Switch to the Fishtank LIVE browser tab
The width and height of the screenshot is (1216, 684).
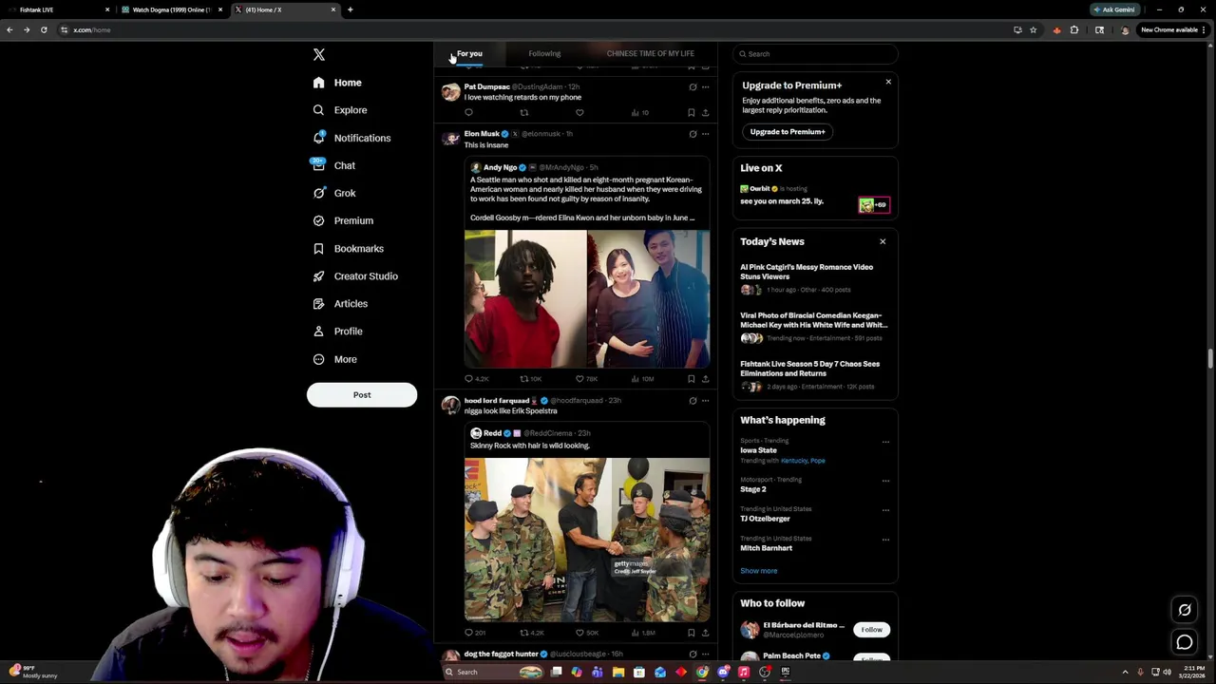point(57,9)
